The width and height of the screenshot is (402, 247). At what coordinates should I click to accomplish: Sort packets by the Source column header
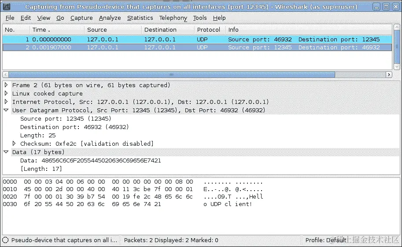pos(113,30)
